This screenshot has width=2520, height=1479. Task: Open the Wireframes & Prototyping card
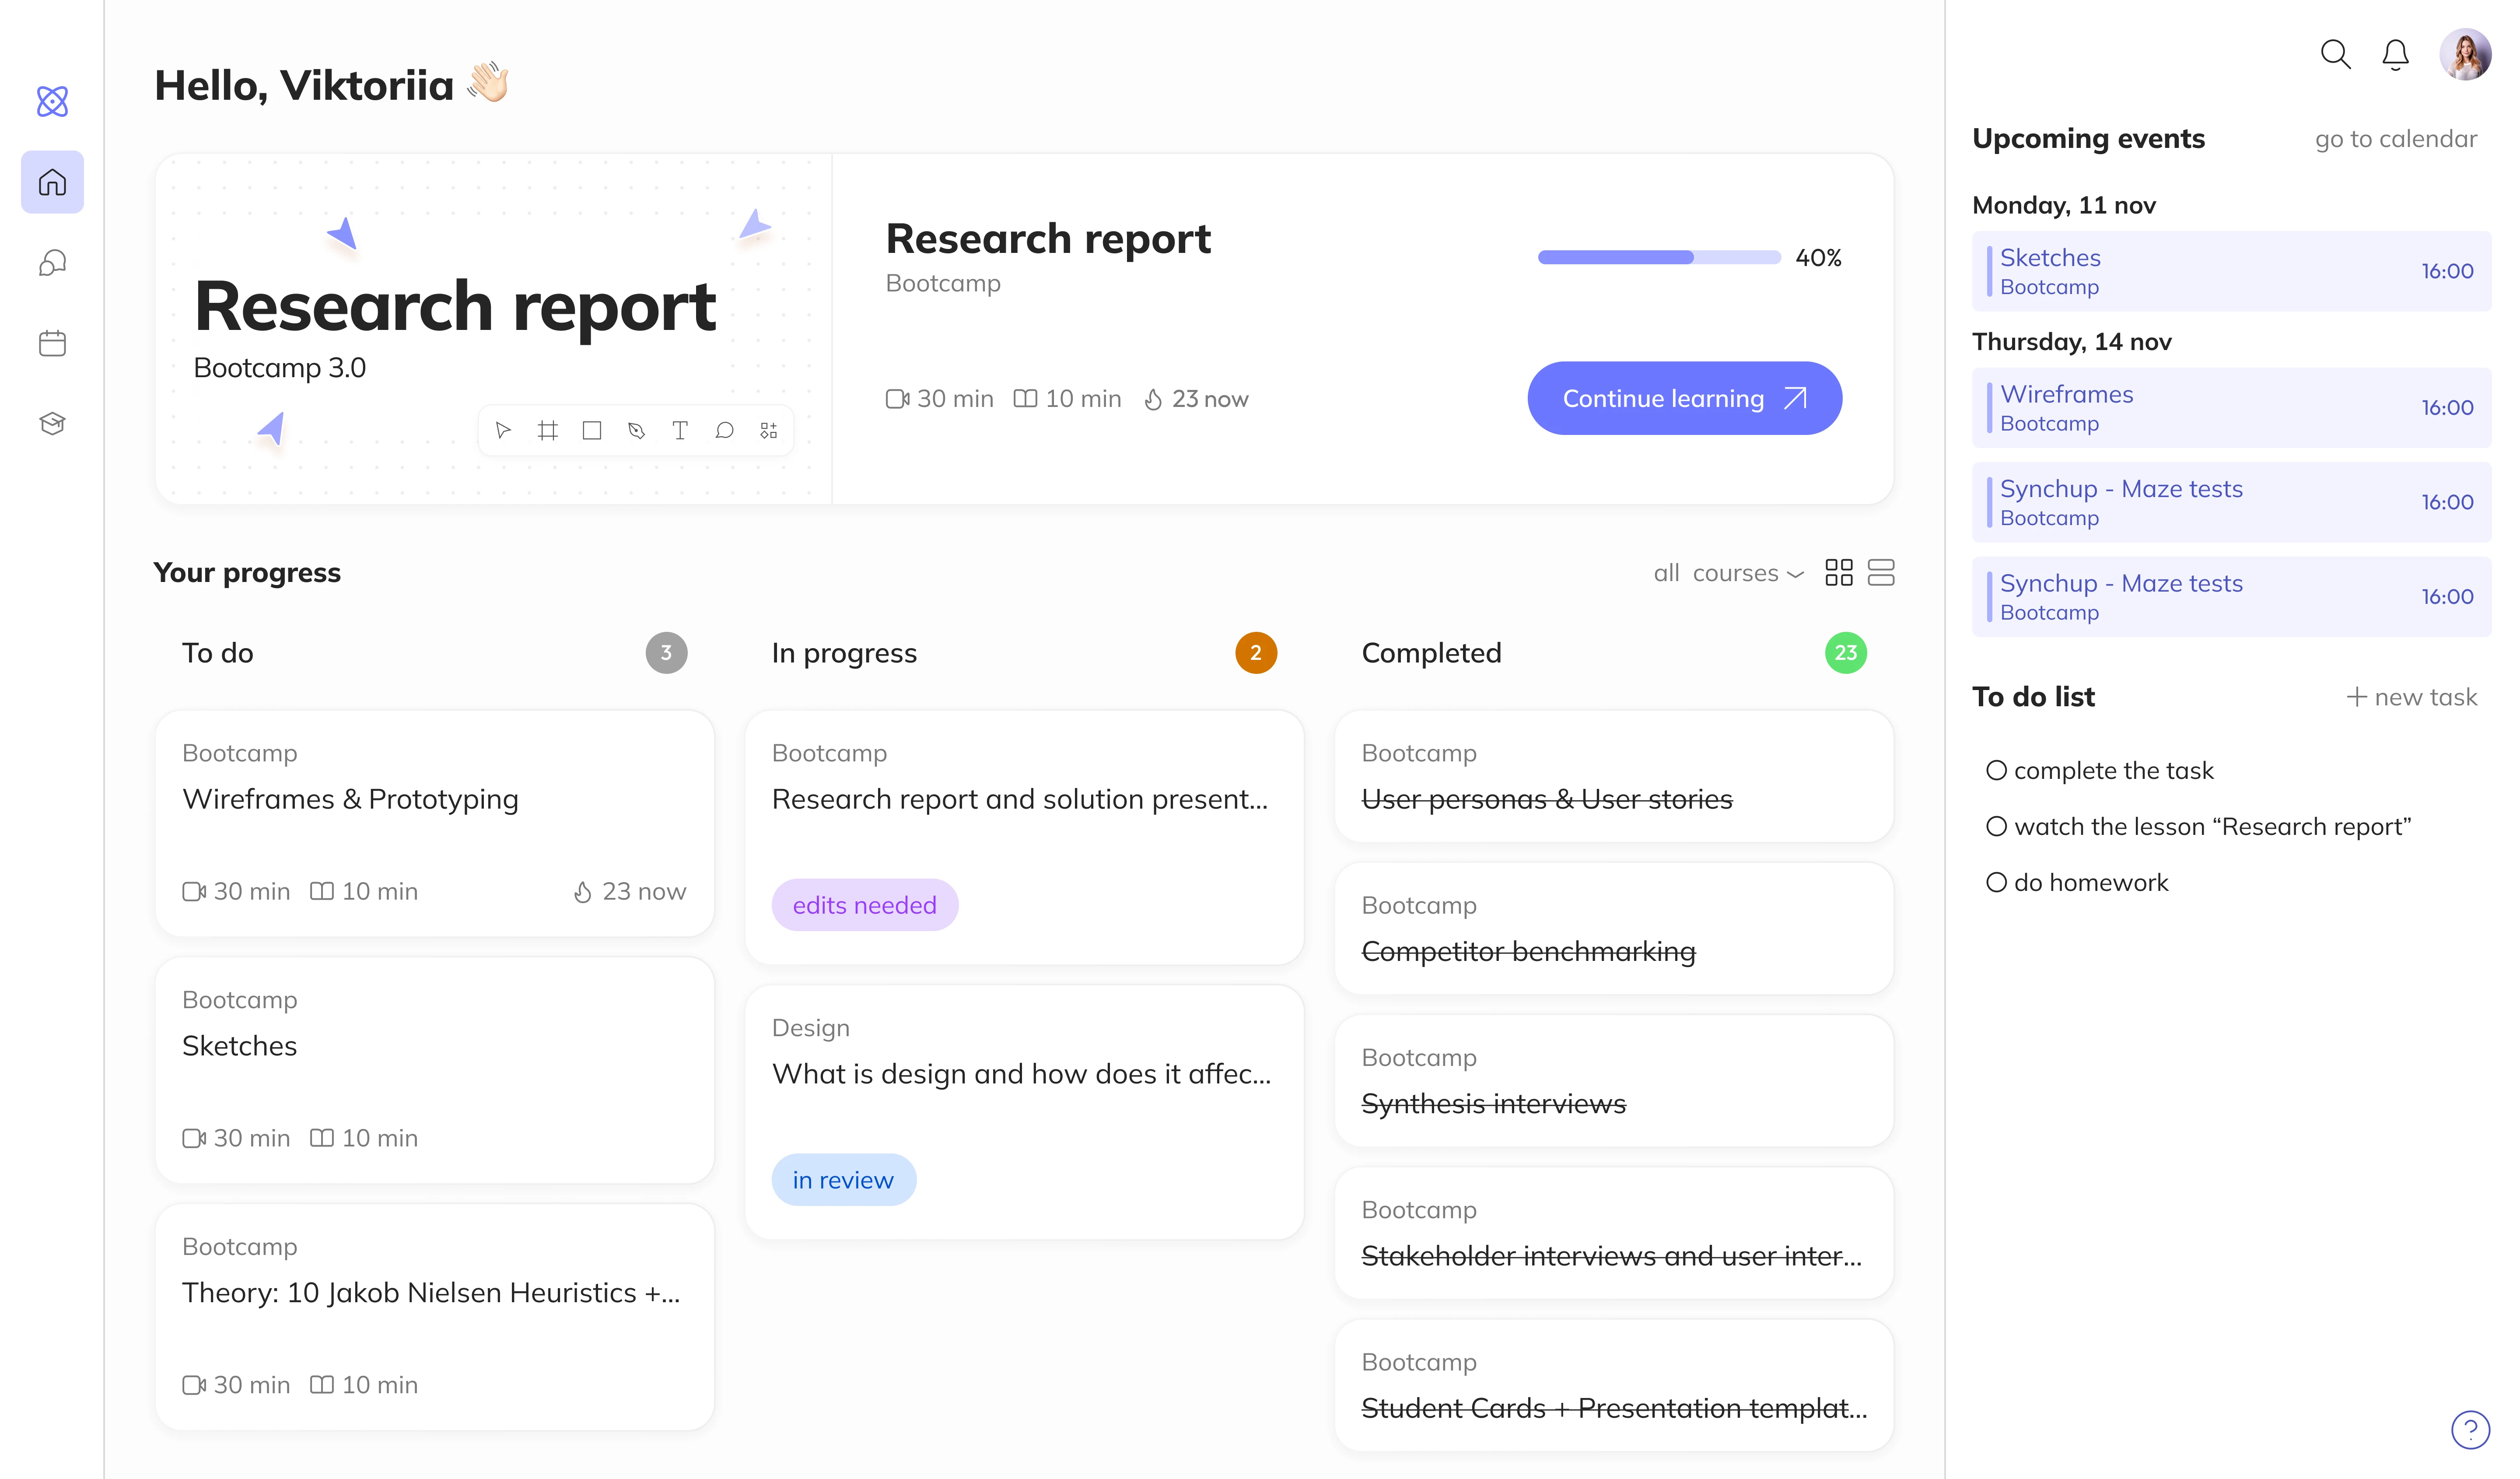[434, 822]
